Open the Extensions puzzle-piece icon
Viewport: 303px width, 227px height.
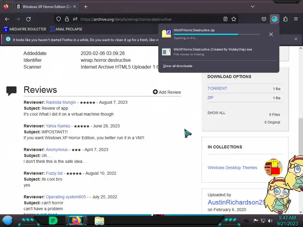point(285,19)
